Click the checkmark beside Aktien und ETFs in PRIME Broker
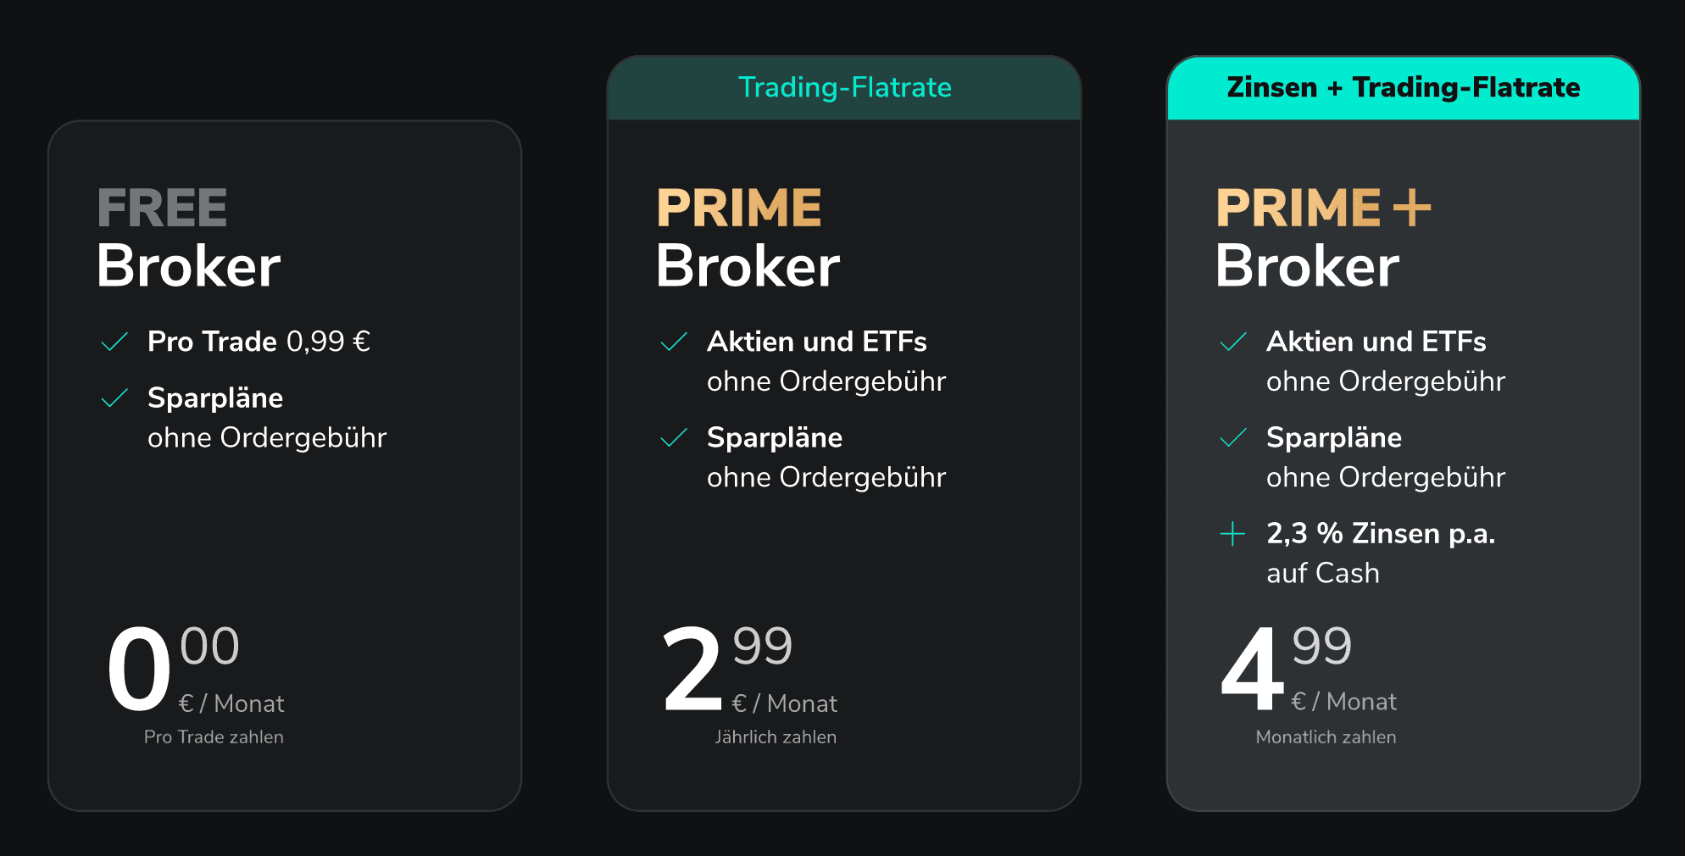This screenshot has height=856, width=1685. pyautogui.click(x=674, y=342)
